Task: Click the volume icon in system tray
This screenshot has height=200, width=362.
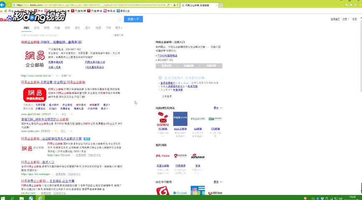Action: (x=341, y=198)
